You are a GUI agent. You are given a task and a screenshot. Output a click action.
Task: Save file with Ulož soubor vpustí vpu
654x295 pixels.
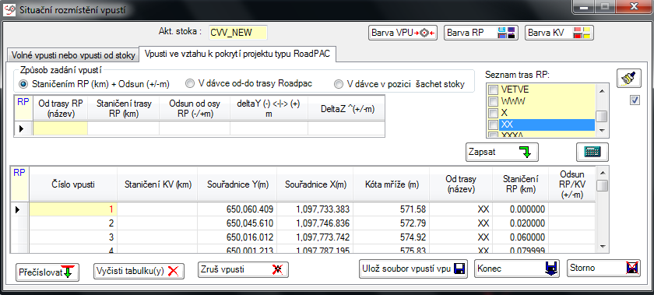point(413,269)
